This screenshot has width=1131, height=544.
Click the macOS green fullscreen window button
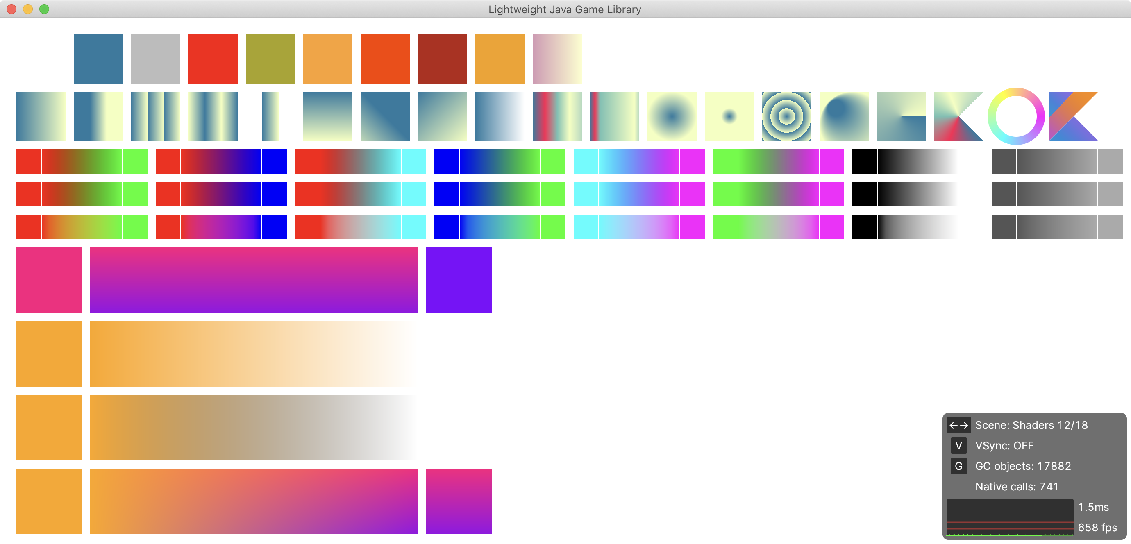(x=44, y=9)
